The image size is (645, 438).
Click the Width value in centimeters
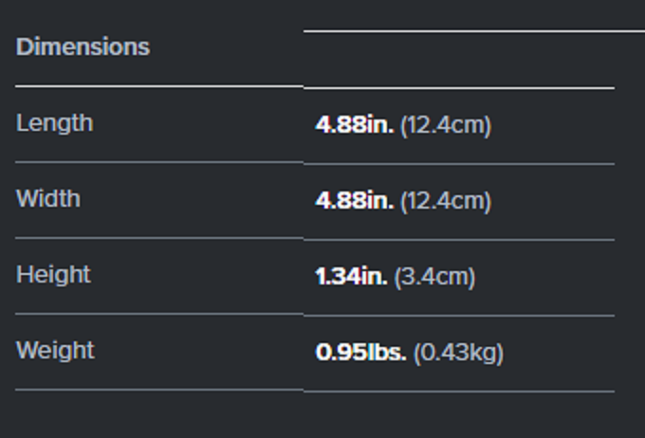[446, 201]
